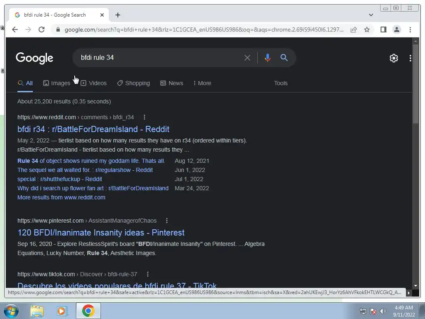Open the Chrome side panel icon

[383, 29]
